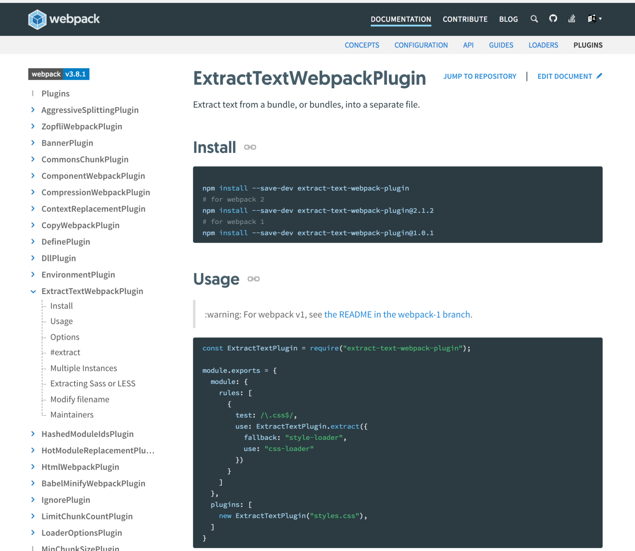Click the 'for webpack 2' code comment
The height and width of the screenshot is (551, 635).
233,199
